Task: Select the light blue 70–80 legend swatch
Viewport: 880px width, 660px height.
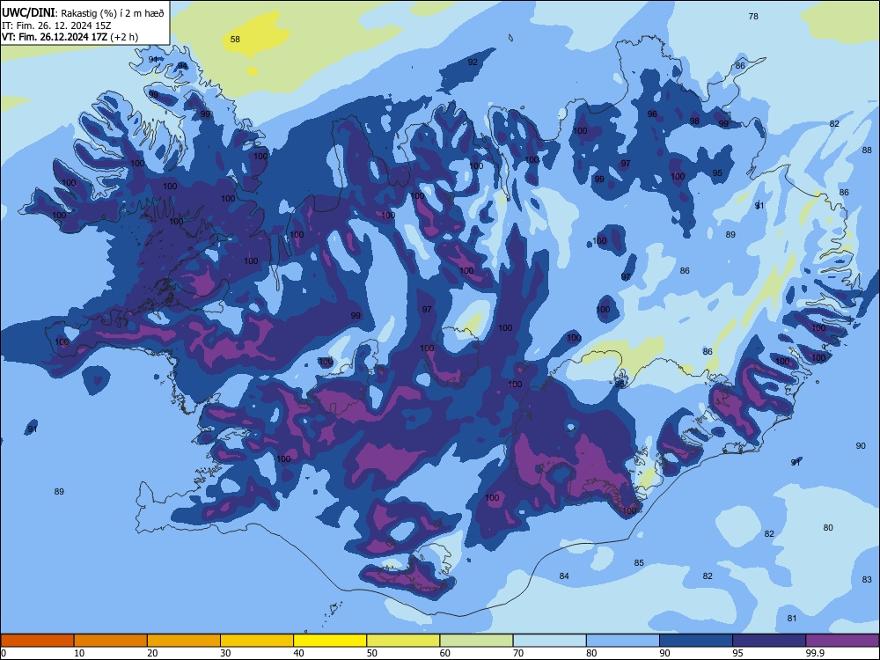Action: [549, 641]
